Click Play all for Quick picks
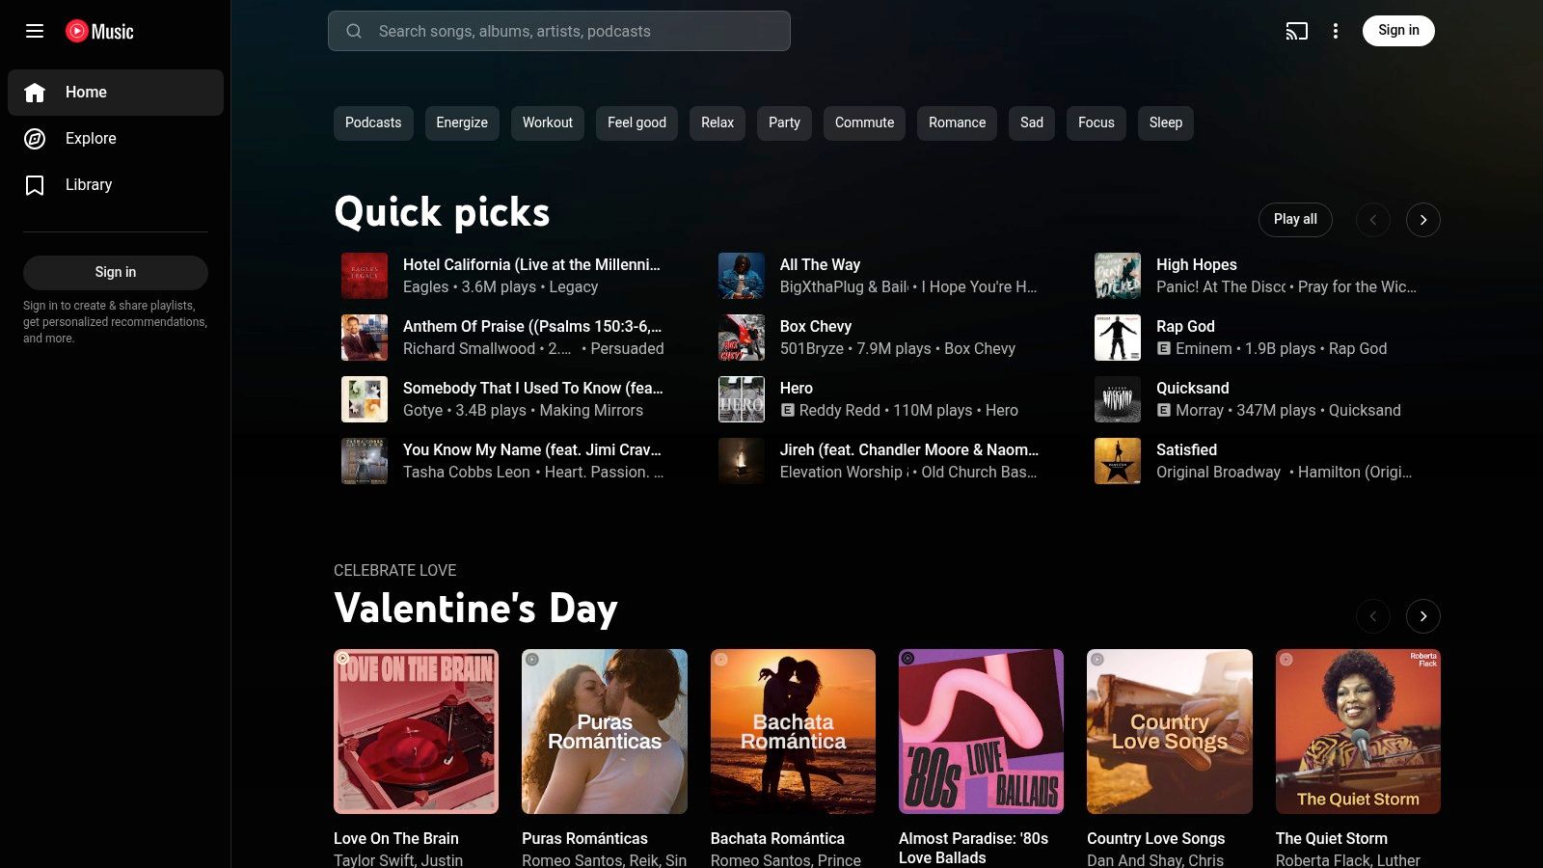 tap(1295, 219)
